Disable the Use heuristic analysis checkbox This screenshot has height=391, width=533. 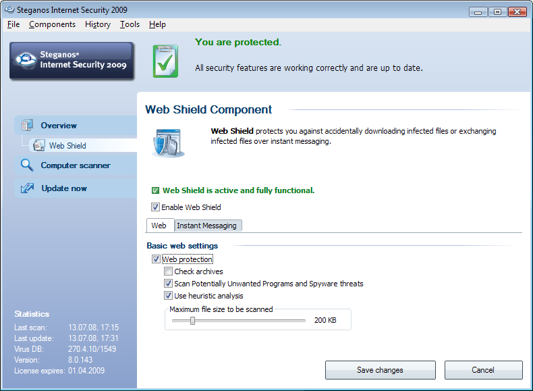[x=168, y=295]
